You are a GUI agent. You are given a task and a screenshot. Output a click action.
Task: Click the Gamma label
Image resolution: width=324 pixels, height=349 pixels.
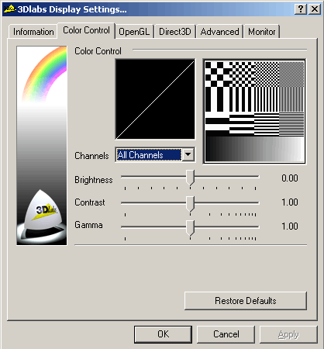pyautogui.click(x=88, y=225)
